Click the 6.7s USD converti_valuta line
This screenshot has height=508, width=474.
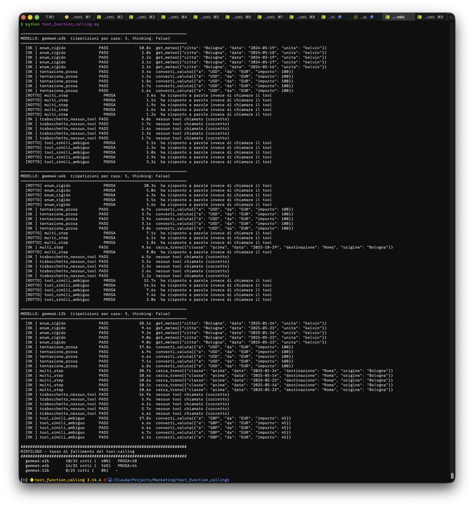(x=159, y=209)
